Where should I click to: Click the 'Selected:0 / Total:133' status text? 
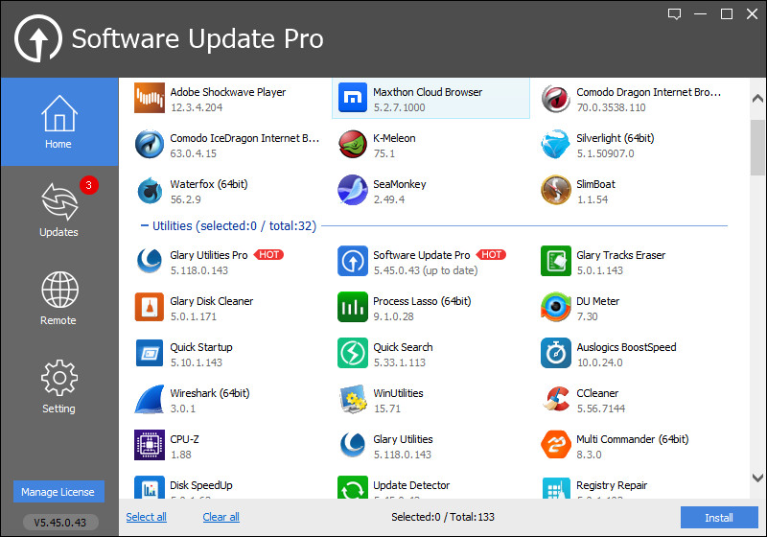pyautogui.click(x=443, y=517)
